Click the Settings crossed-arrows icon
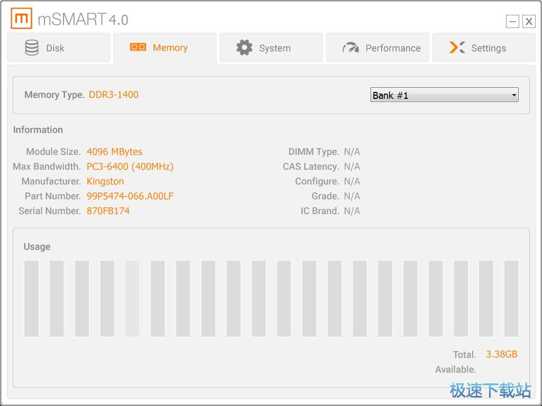Screen dimensions: 542x406 click(457, 48)
